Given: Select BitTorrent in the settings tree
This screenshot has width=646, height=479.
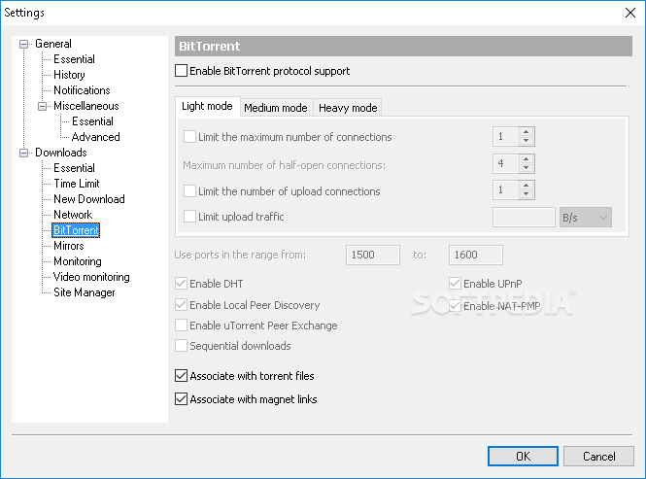Looking at the screenshot, I should point(76,230).
